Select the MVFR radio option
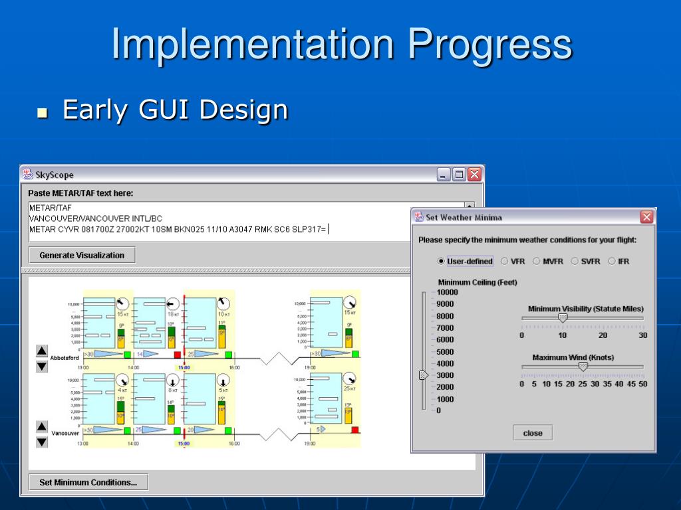 coord(548,261)
